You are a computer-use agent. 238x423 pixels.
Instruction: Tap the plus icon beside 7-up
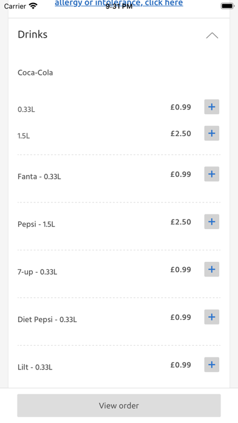click(211, 269)
